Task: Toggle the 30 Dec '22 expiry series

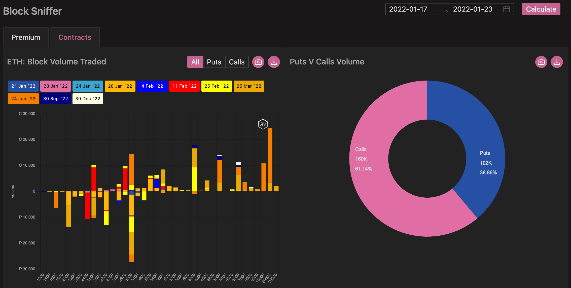Action: pos(88,99)
